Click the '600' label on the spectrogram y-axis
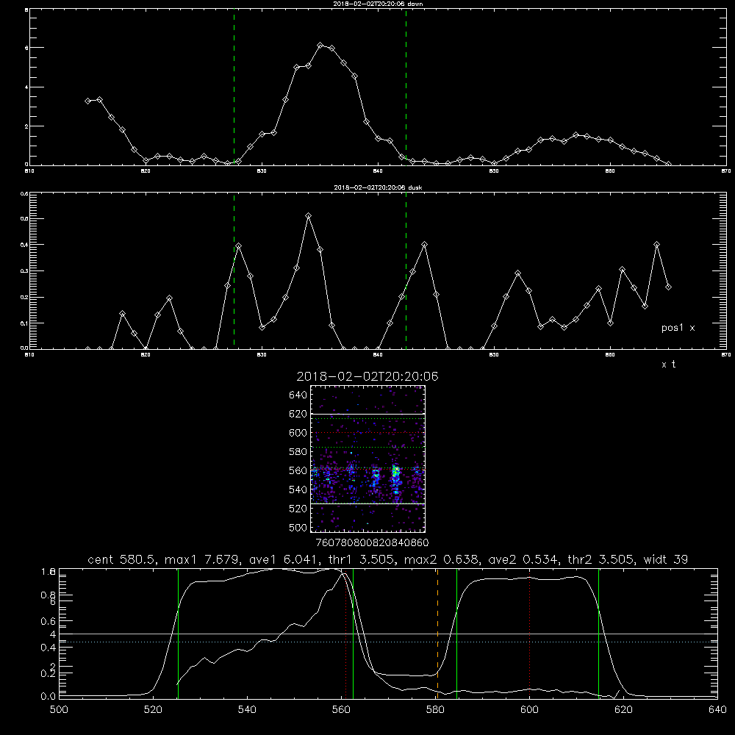The height and width of the screenshot is (735, 735). click(x=298, y=433)
